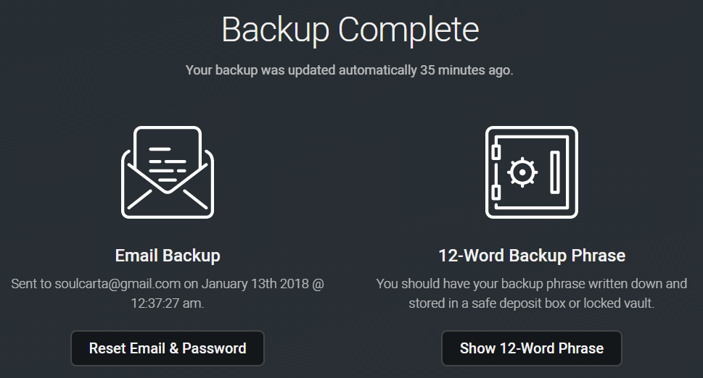703x378 pixels.
Task: Select the '35 minutes ago' text
Action: 466,70
